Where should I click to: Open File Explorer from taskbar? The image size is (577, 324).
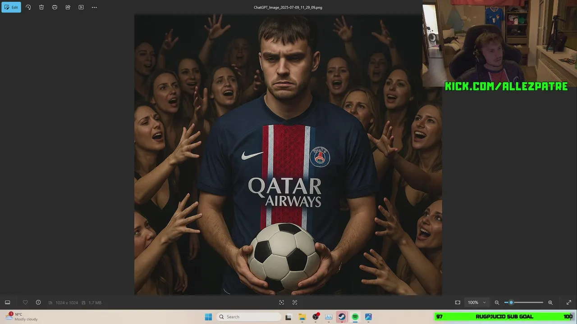click(302, 317)
